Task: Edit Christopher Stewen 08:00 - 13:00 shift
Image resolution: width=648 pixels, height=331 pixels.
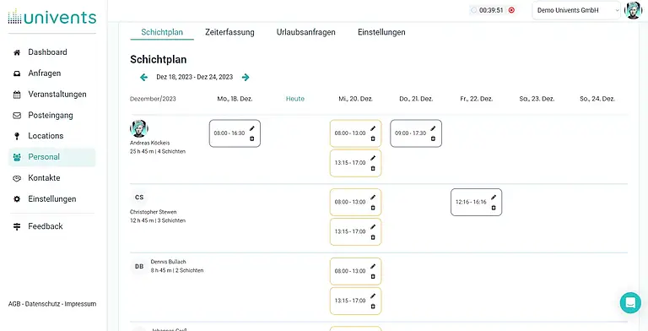Action: [373, 197]
